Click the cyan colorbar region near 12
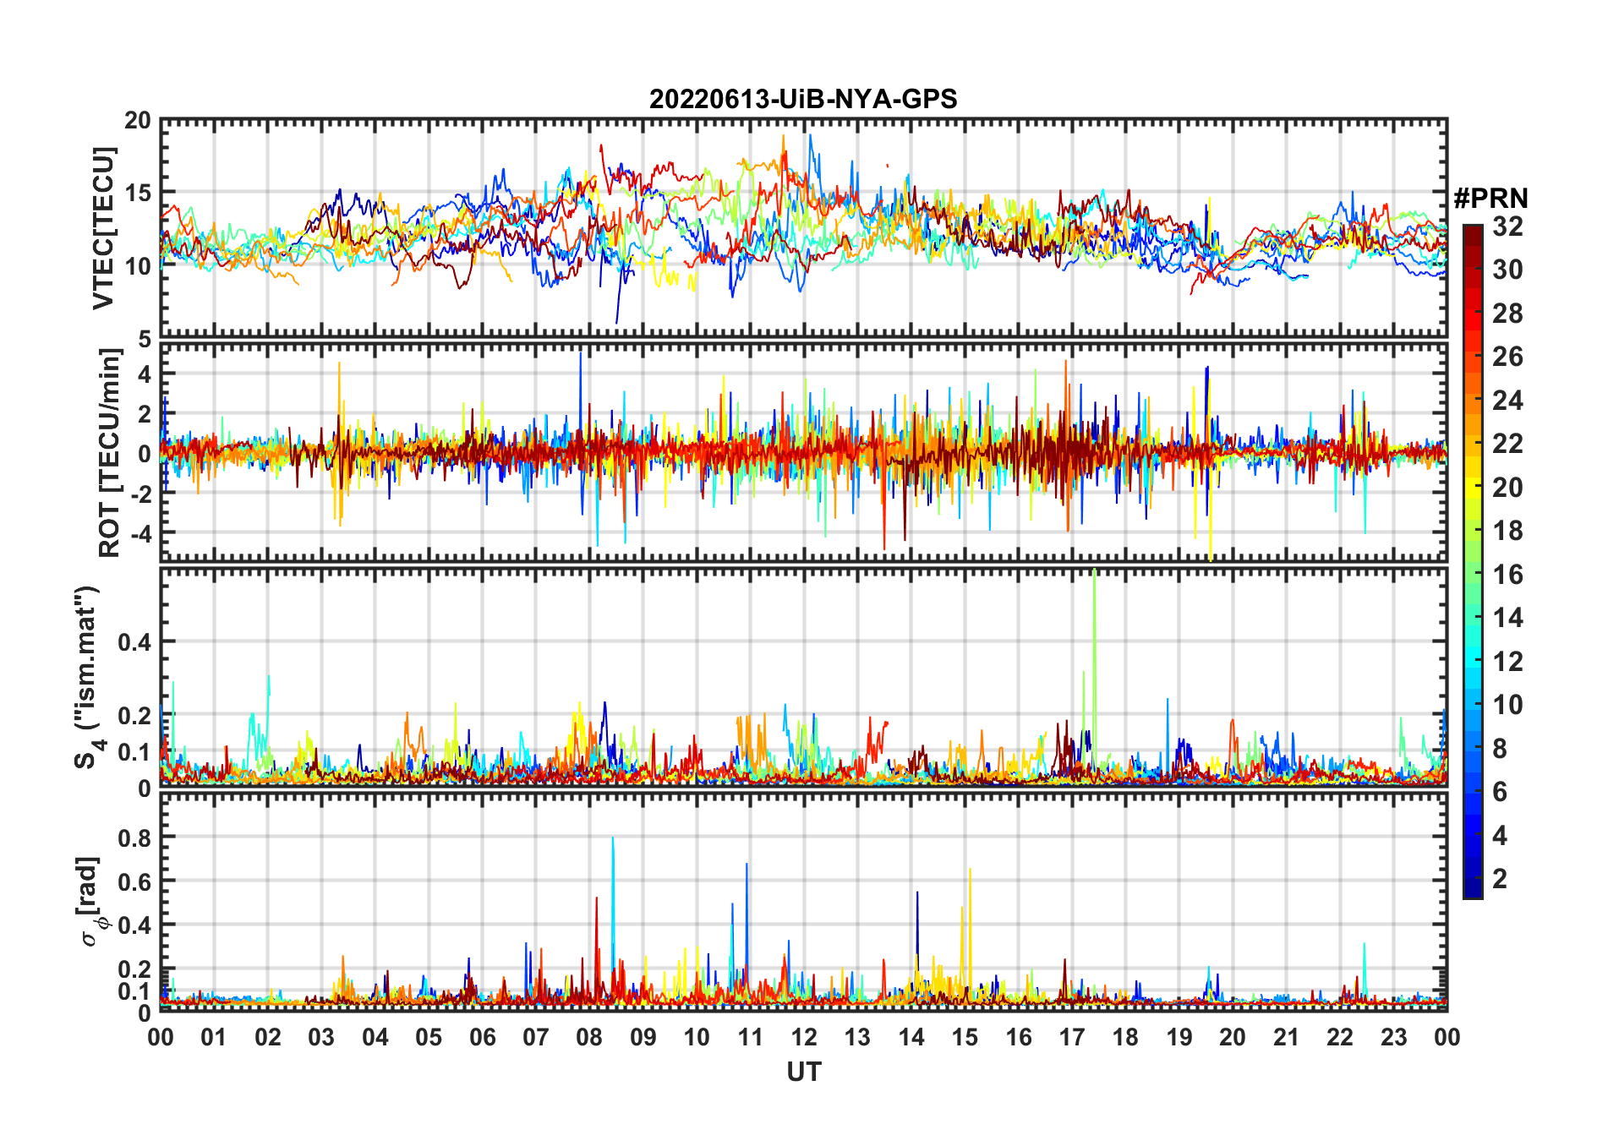1608x1124 pixels. pyautogui.click(x=1473, y=662)
